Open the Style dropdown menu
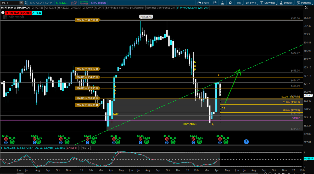Image resolution: width=314 pixels, height=174 pixels. click(x=251, y=3)
